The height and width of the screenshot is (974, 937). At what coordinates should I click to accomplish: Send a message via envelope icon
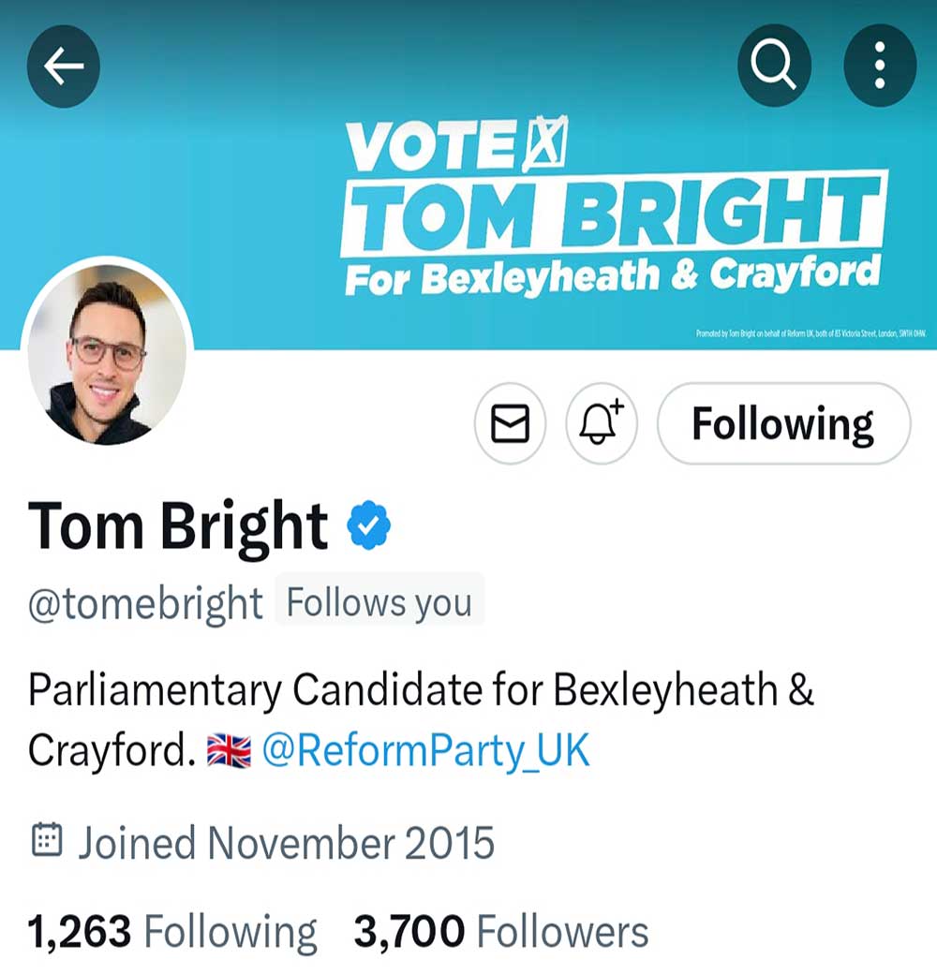pyautogui.click(x=511, y=424)
